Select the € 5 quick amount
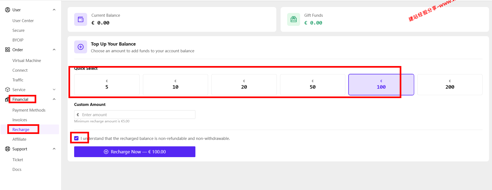Image resolution: width=492 pixels, height=190 pixels. pos(107,85)
